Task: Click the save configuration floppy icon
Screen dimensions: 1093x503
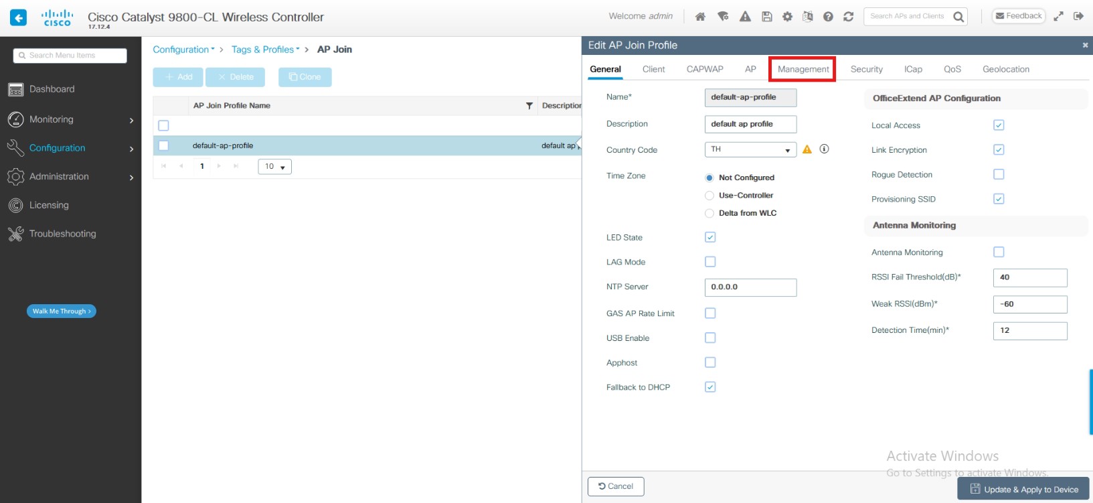Action: pos(767,17)
